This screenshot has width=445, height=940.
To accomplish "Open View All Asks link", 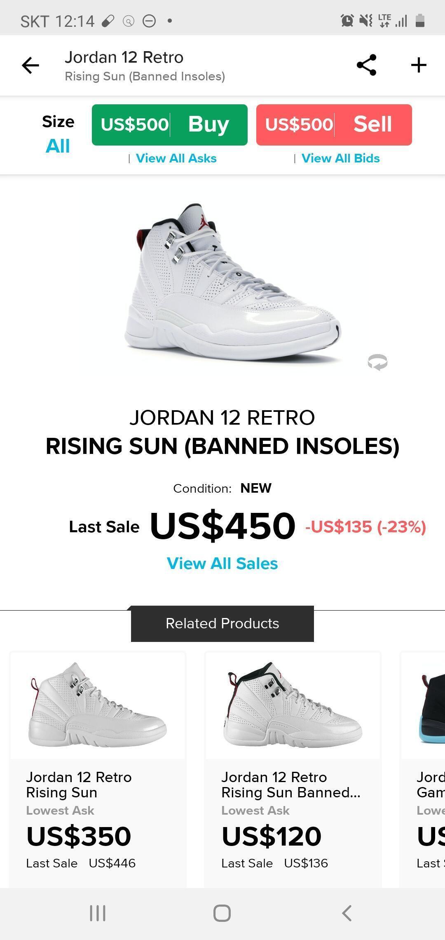I will coord(176,158).
